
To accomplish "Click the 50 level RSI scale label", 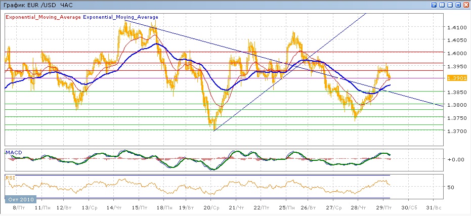I will click(451, 187).
